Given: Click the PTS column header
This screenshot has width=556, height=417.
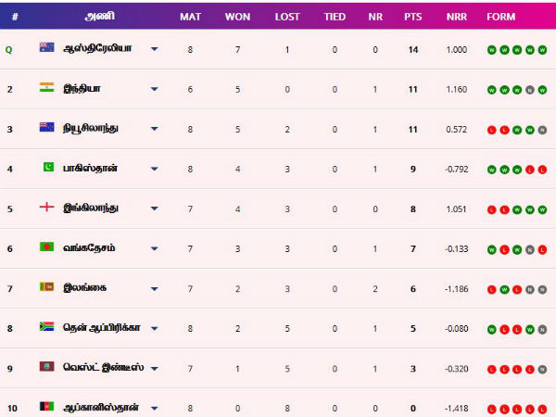Looking at the screenshot, I should click(x=413, y=17).
